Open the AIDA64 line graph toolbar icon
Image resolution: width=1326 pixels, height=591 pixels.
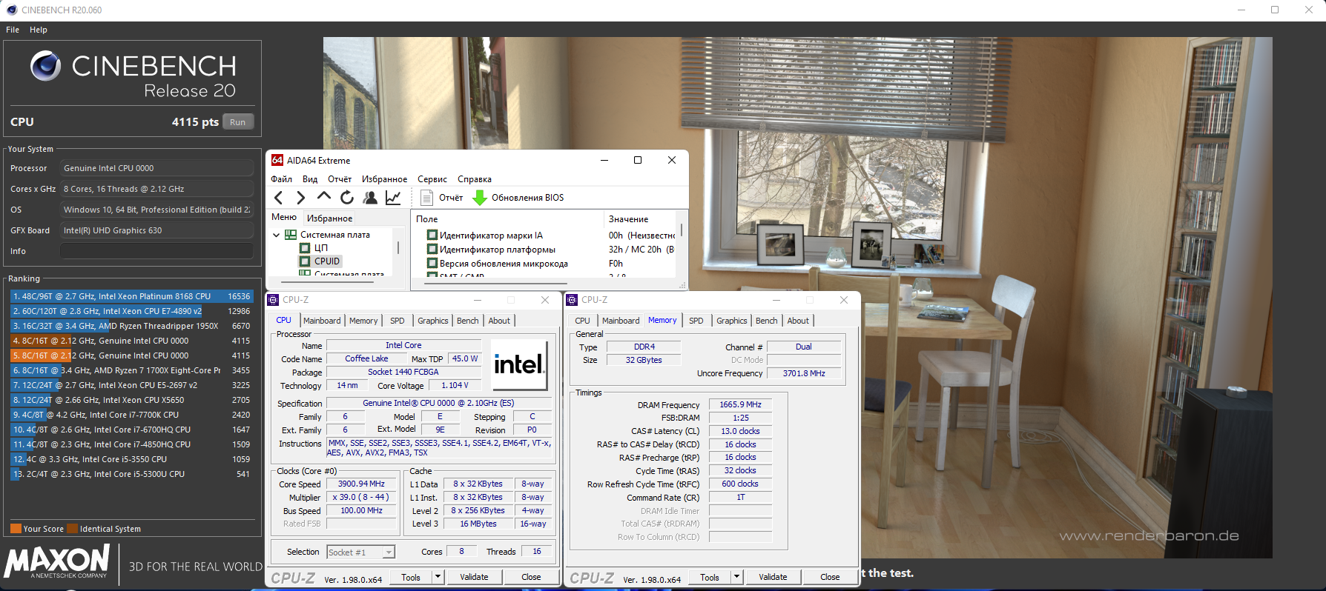tap(393, 198)
